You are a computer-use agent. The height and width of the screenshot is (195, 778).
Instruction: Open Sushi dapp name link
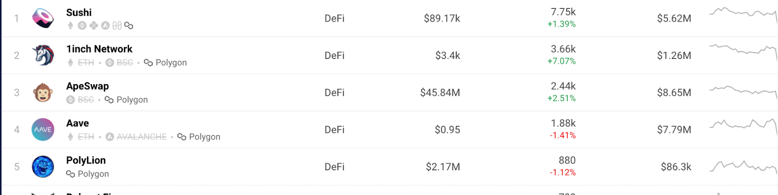79,13
